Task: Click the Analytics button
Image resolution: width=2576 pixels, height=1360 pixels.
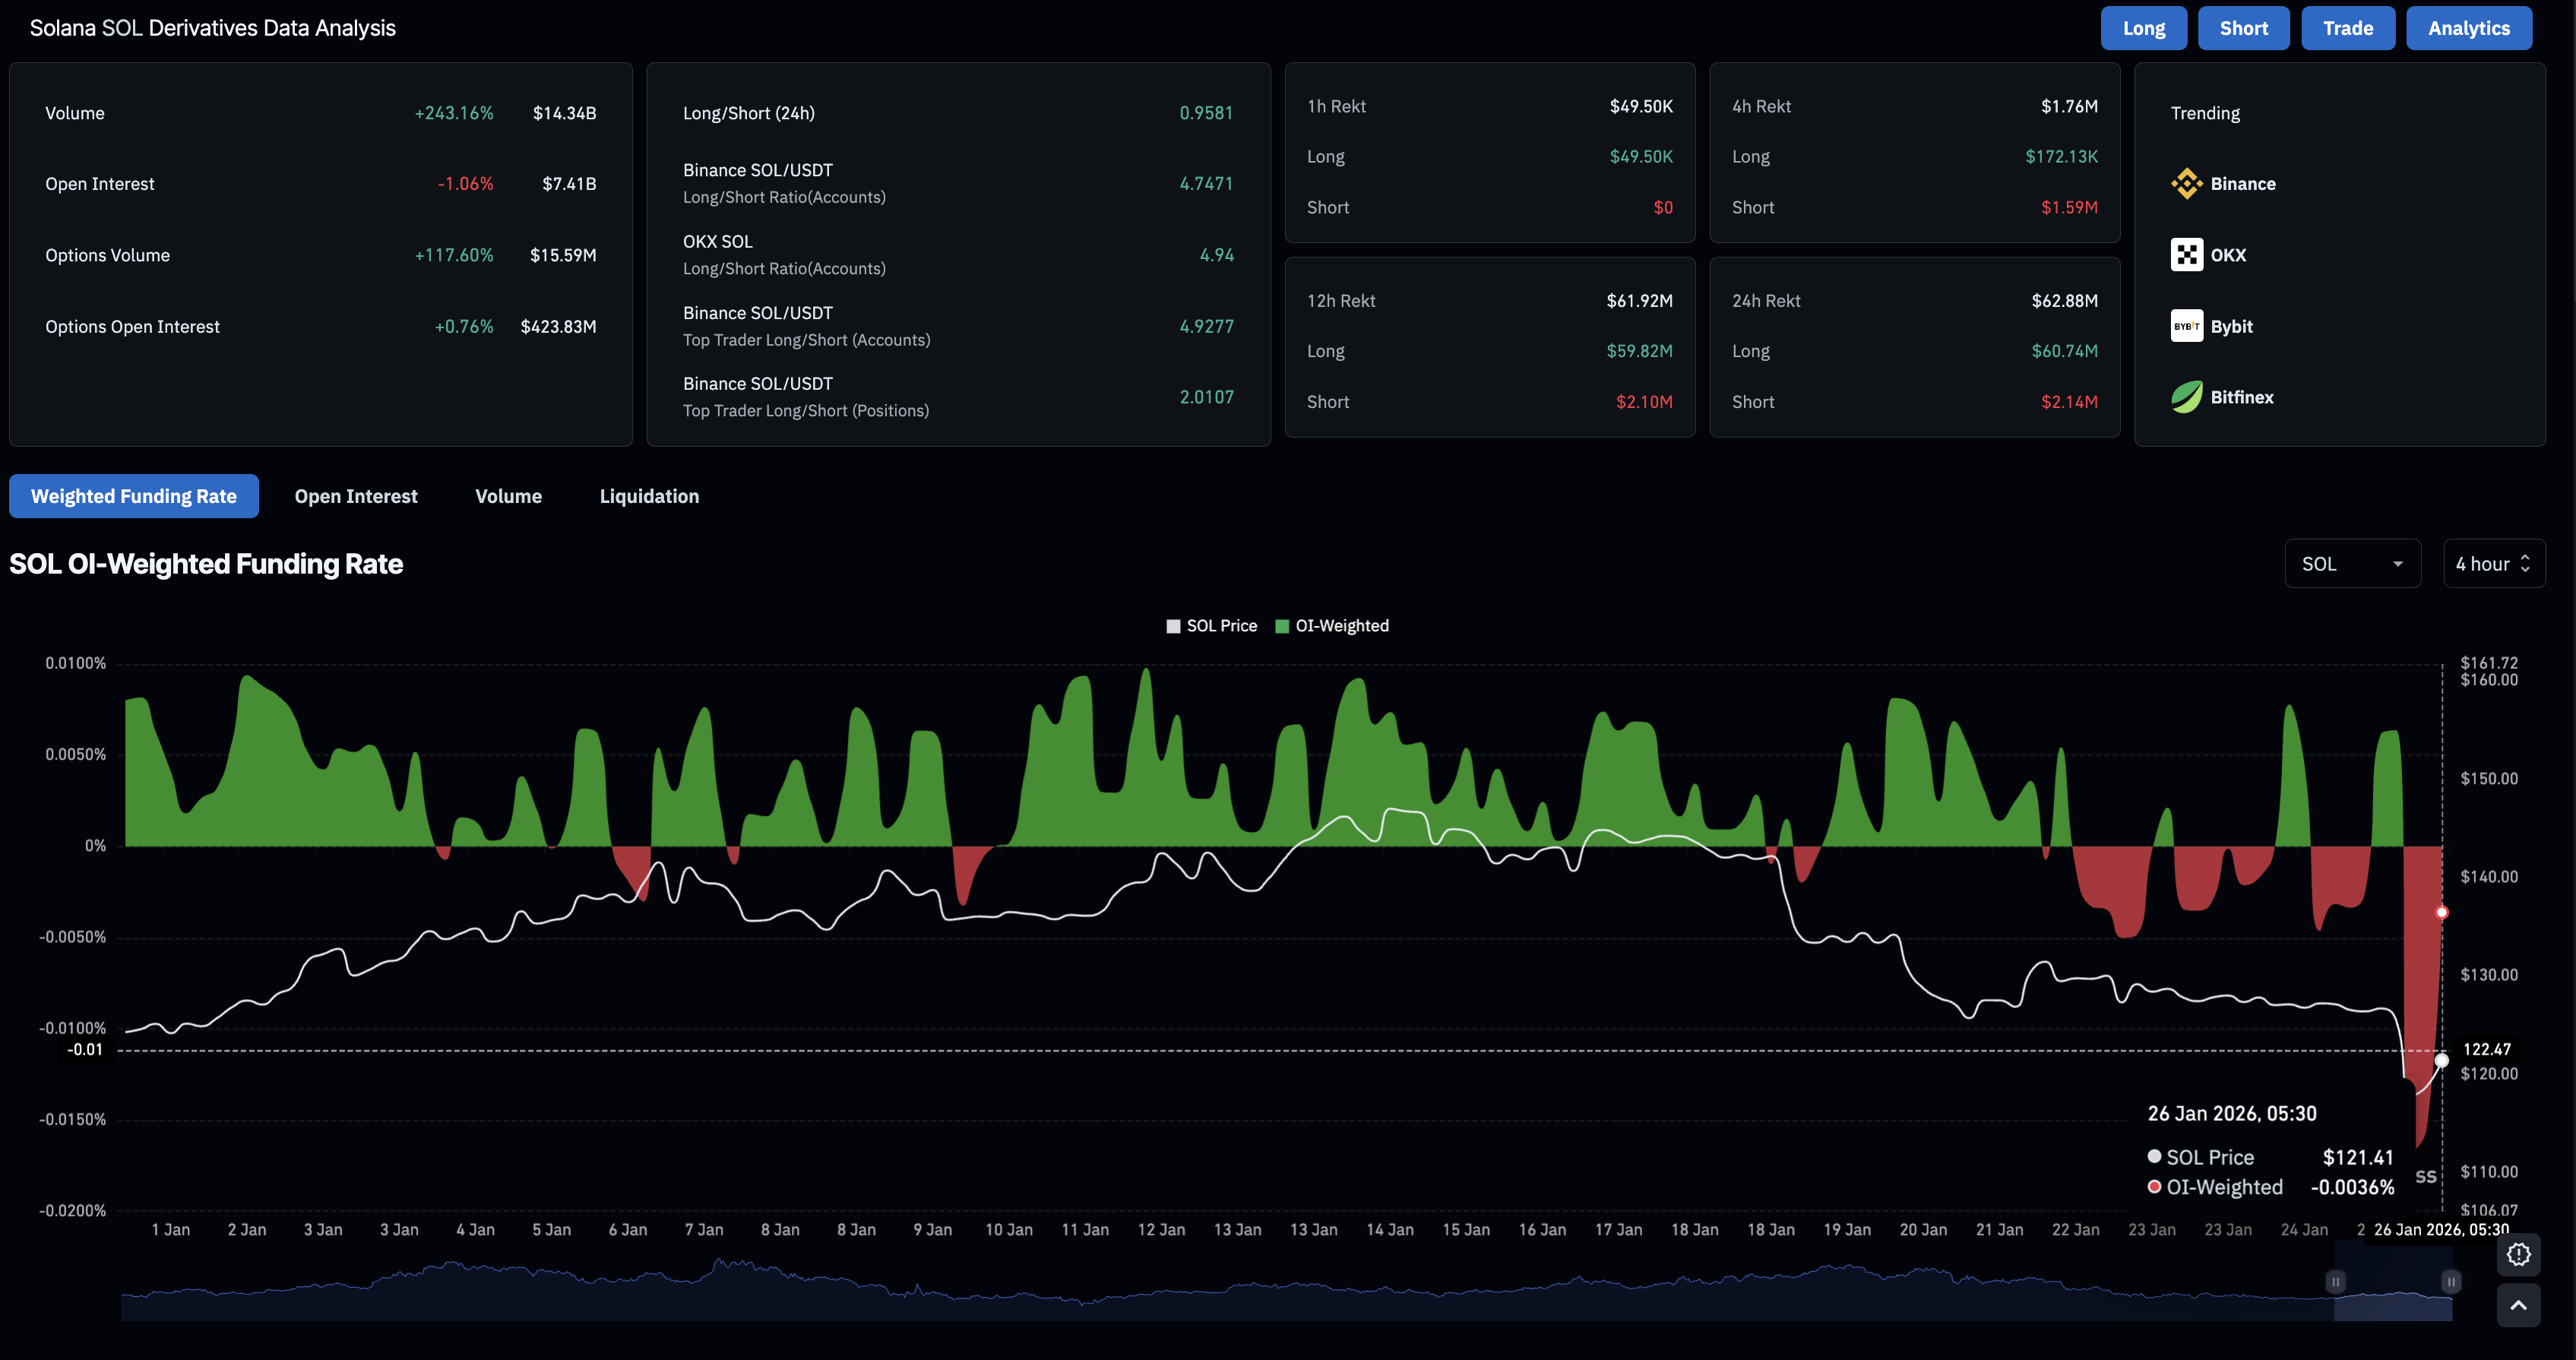Action: pyautogui.click(x=2468, y=28)
